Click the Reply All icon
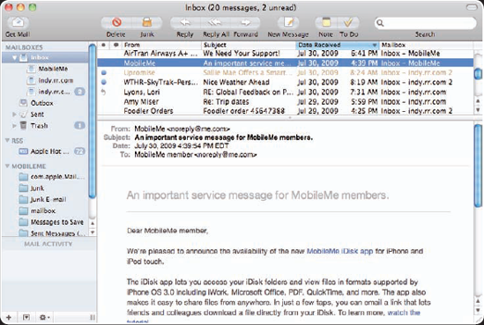 [x=215, y=22]
